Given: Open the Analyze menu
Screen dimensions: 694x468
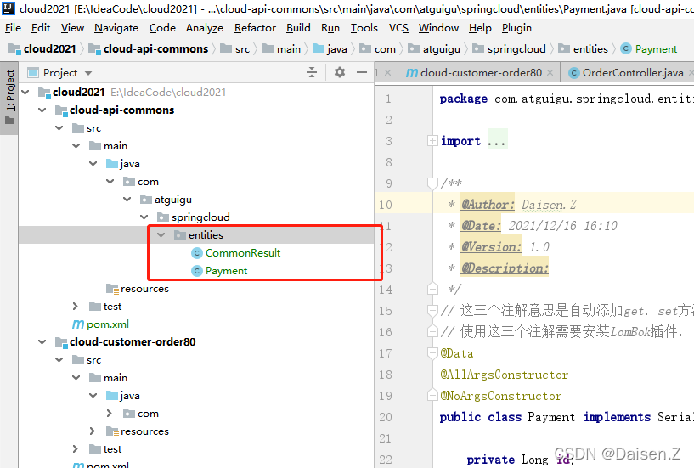Looking at the screenshot, I should pyautogui.click(x=205, y=28).
